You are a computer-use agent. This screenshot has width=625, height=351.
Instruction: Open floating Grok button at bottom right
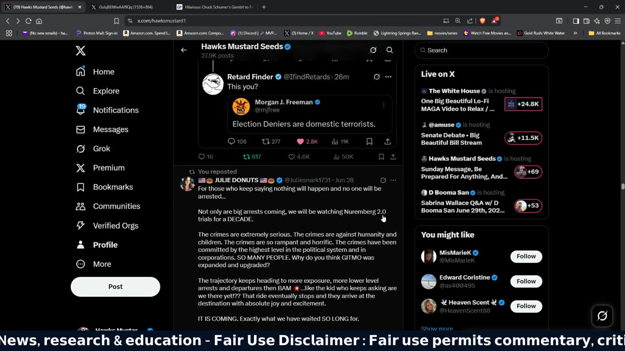(603, 316)
